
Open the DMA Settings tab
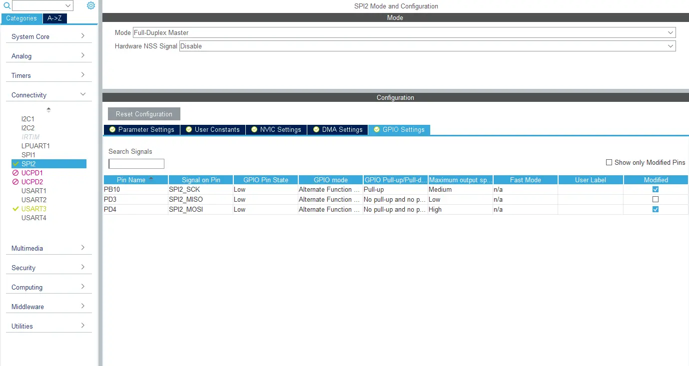[x=337, y=129]
